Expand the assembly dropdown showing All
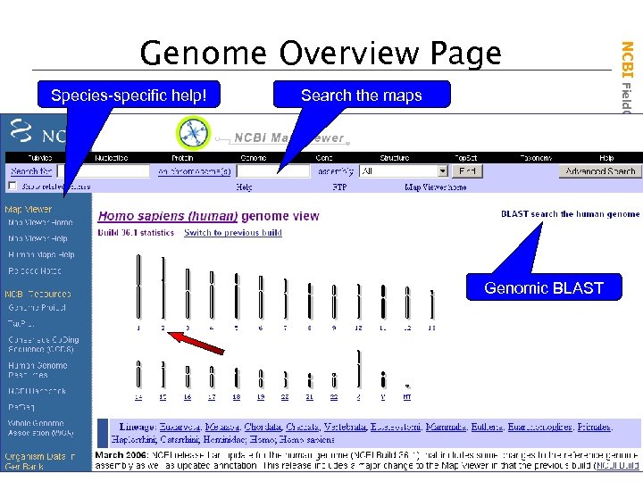 (x=404, y=170)
